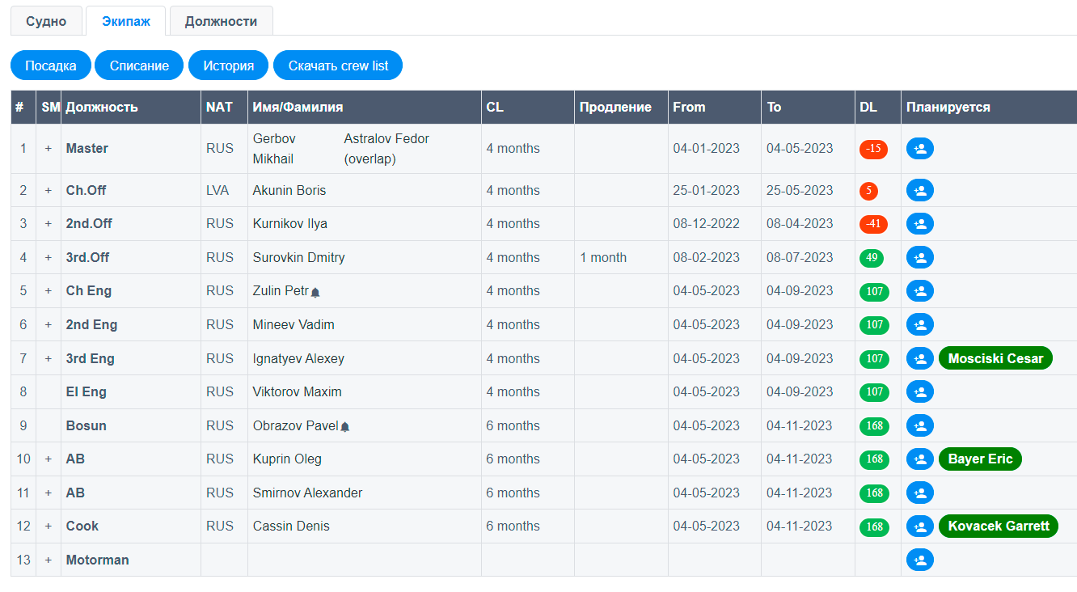1077x592 pixels.
Task: Open the История button
Action: (228, 66)
